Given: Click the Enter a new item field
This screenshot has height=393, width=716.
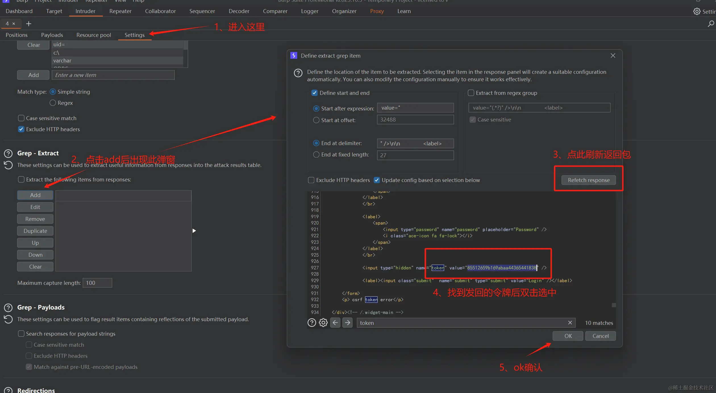Looking at the screenshot, I should pos(113,75).
